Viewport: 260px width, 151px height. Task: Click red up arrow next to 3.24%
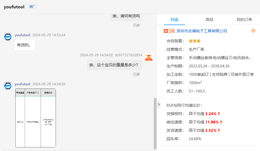219,114
